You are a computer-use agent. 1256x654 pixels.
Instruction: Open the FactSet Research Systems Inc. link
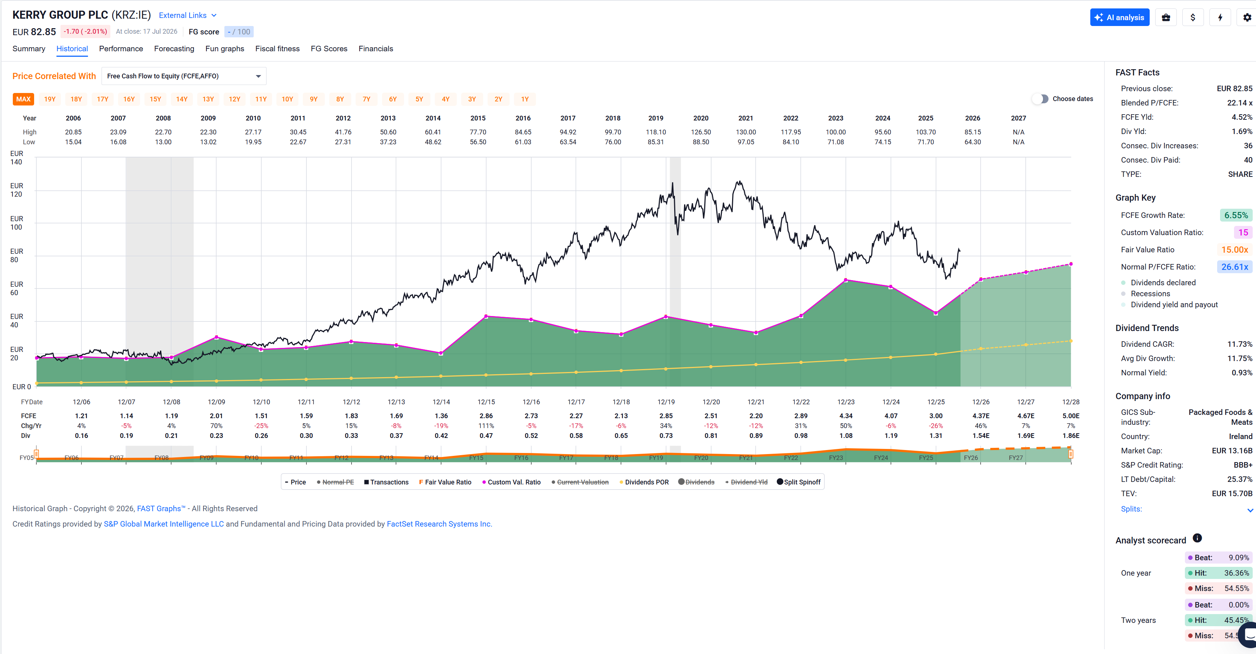[x=439, y=524]
